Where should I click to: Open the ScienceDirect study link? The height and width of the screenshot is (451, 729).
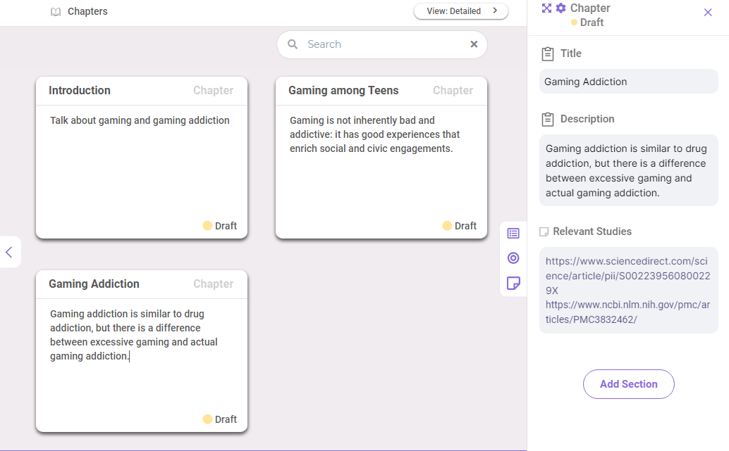(x=626, y=275)
